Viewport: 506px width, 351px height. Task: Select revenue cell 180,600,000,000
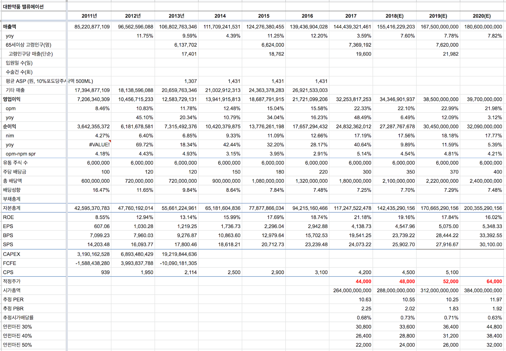[x=483, y=27]
